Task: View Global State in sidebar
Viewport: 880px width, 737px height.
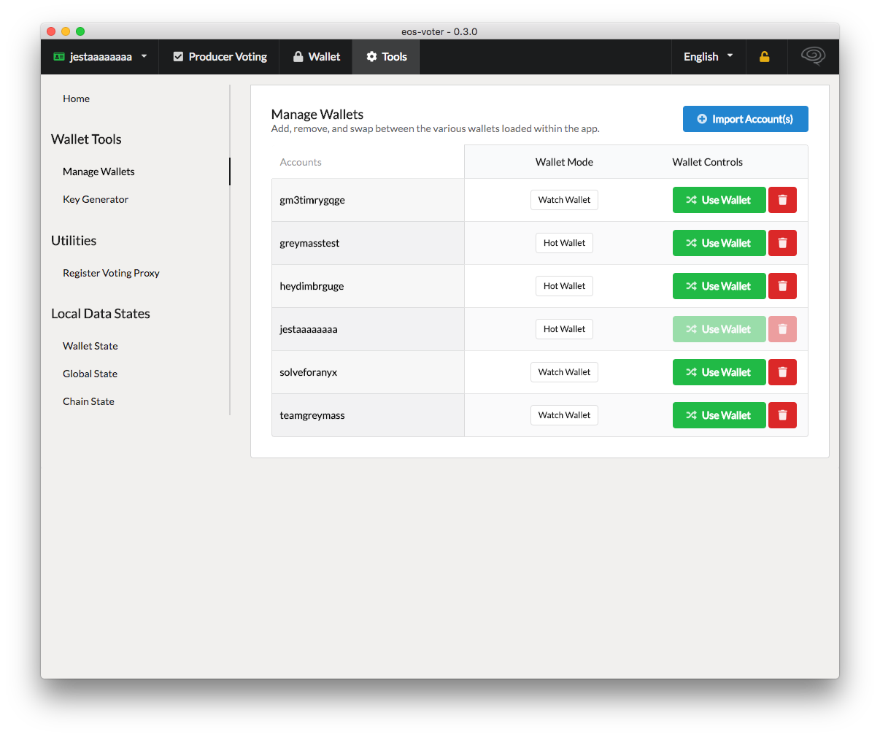Action: tap(90, 374)
